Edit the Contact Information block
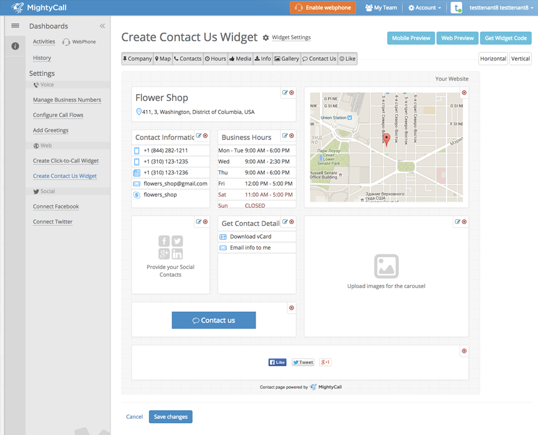Viewport: 538px width, 435px height. pos(199,136)
